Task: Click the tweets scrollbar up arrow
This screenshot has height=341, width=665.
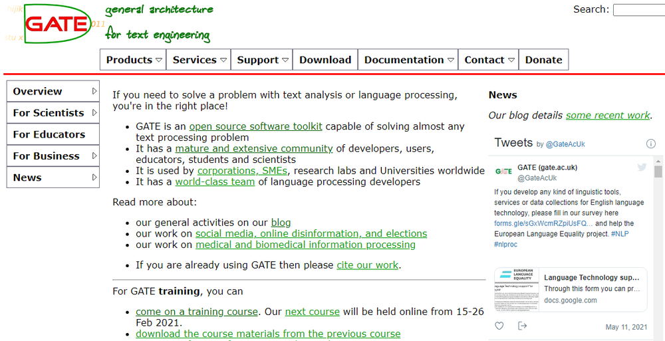Action: pyautogui.click(x=658, y=160)
